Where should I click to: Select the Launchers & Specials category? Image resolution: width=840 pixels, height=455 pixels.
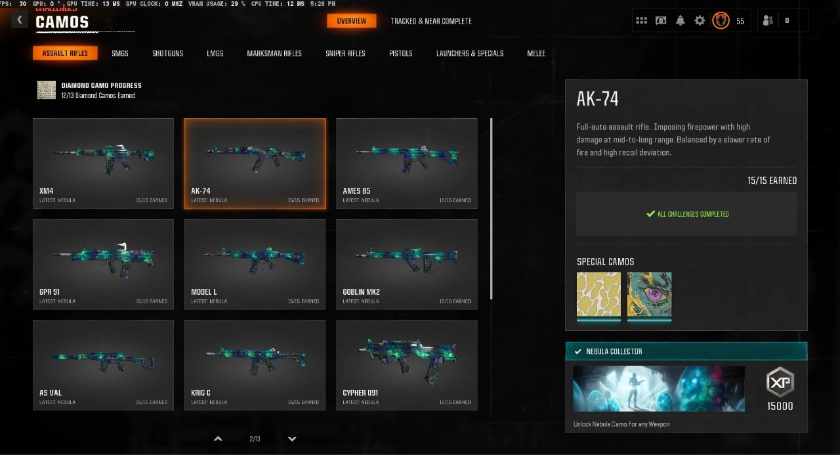pos(470,53)
